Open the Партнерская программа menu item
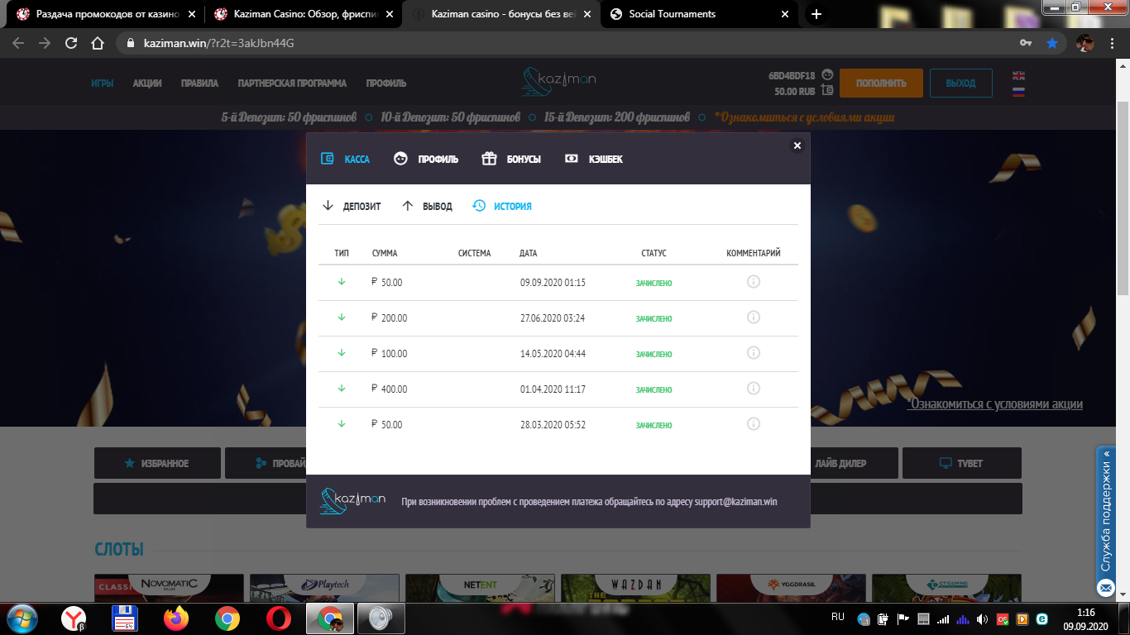The height and width of the screenshot is (635, 1130). point(292,84)
